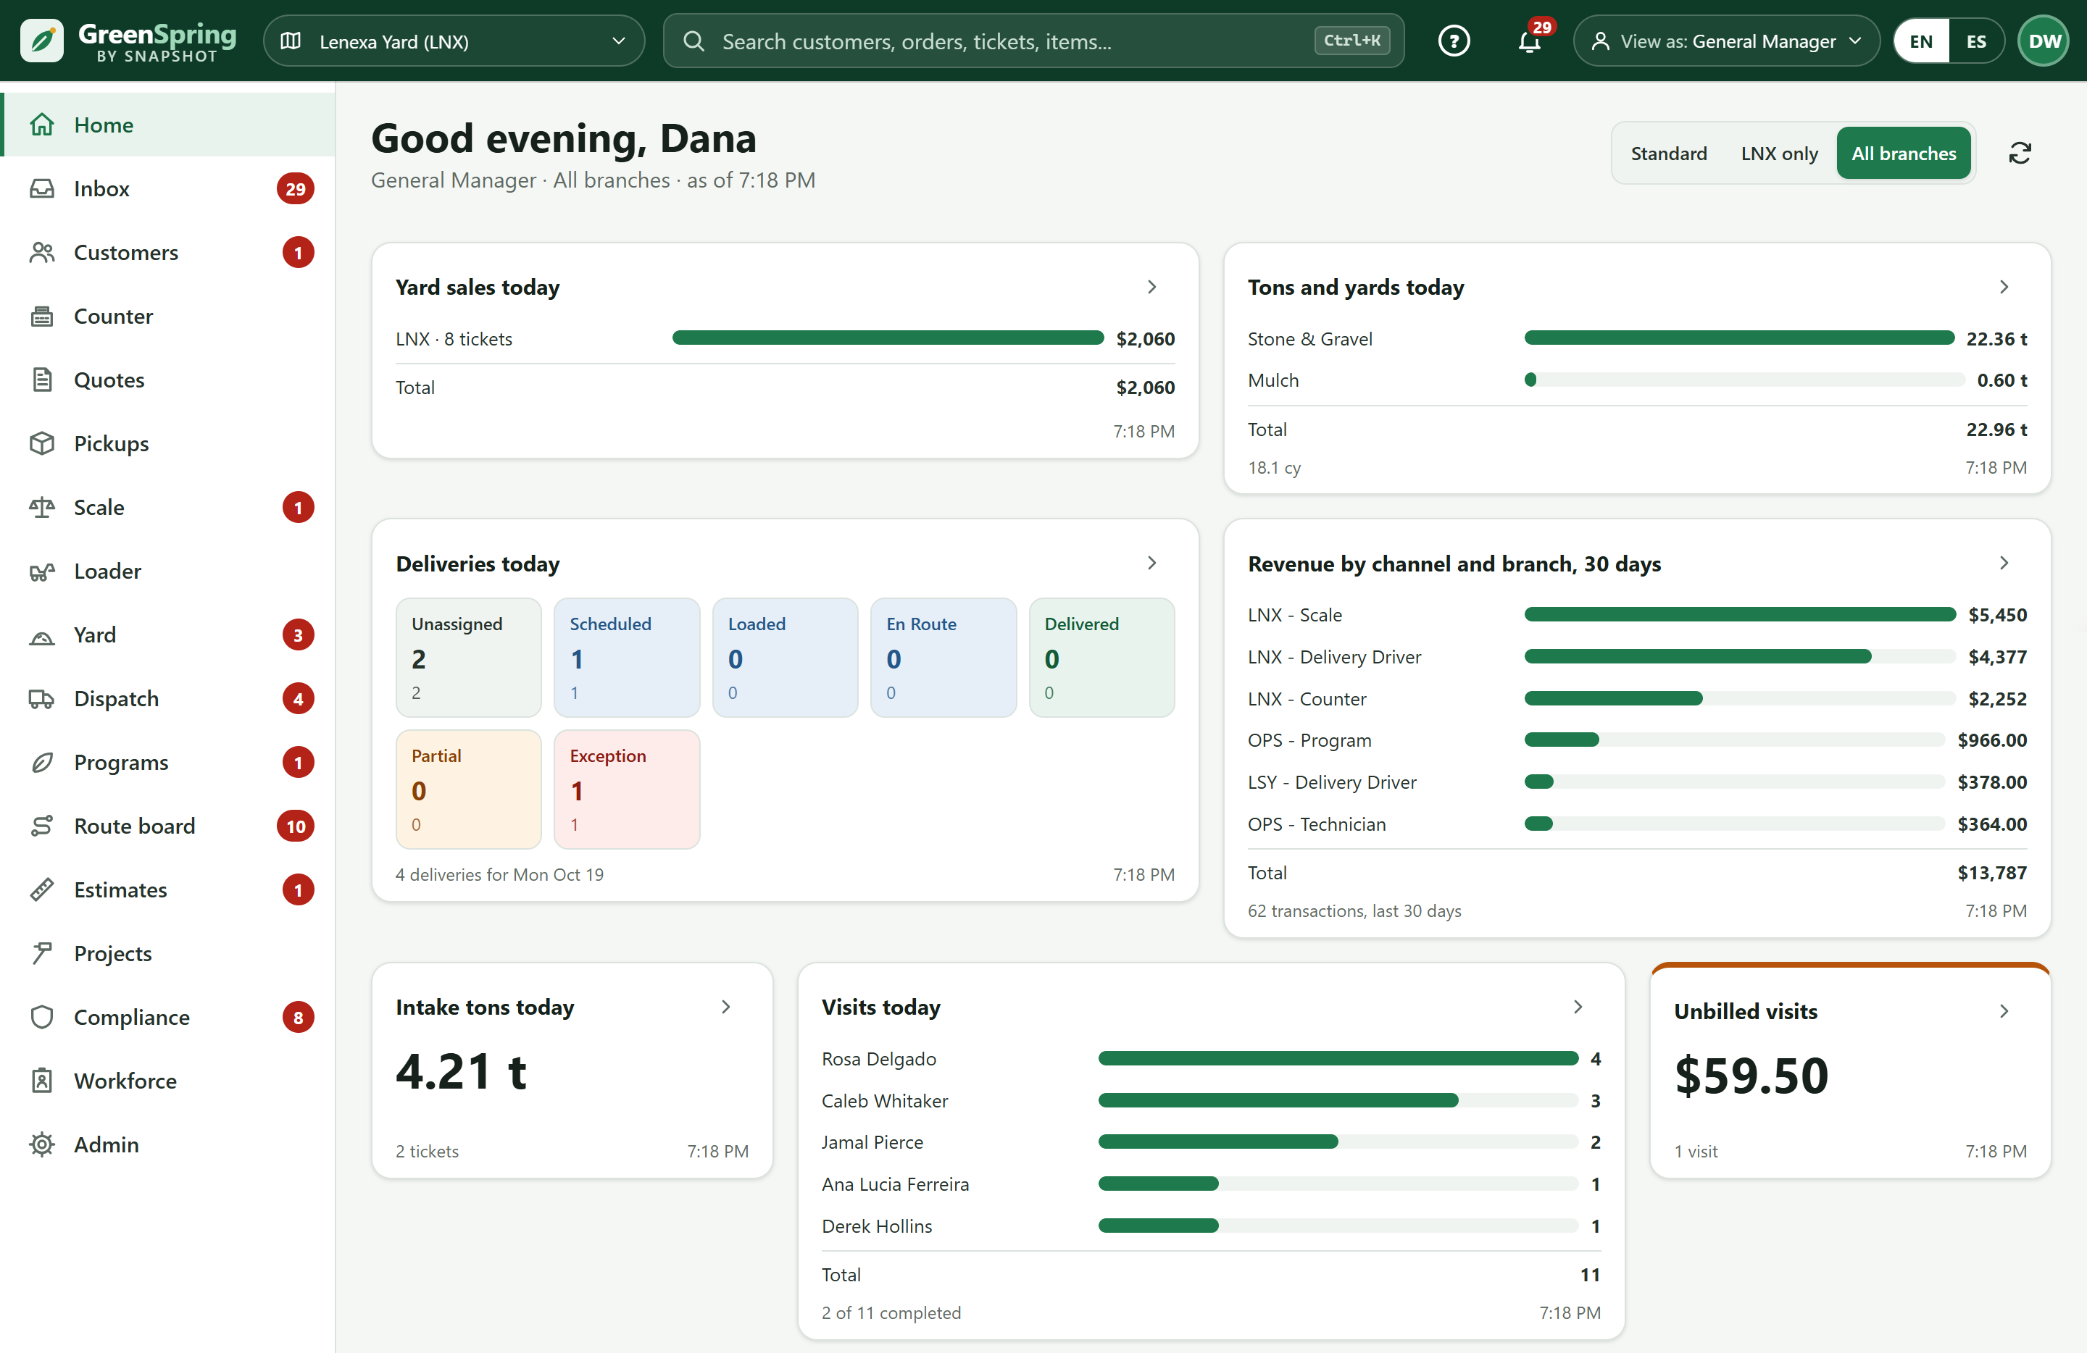Viewport: 2087px width, 1353px height.
Task: Open Inbox from the sidebar
Action: point(168,188)
